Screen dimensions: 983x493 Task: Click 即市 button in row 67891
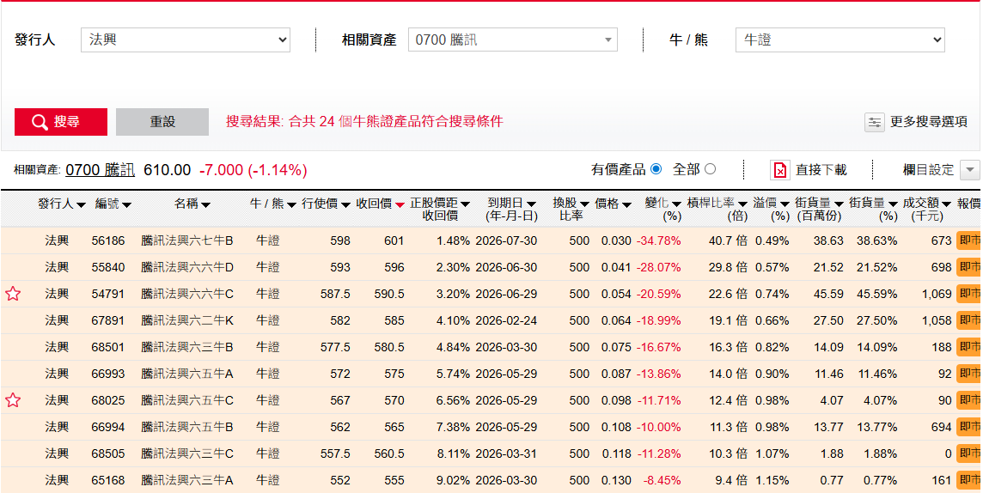969,320
